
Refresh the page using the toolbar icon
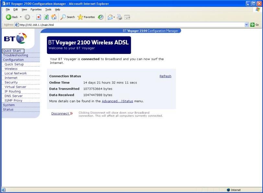(46, 17)
